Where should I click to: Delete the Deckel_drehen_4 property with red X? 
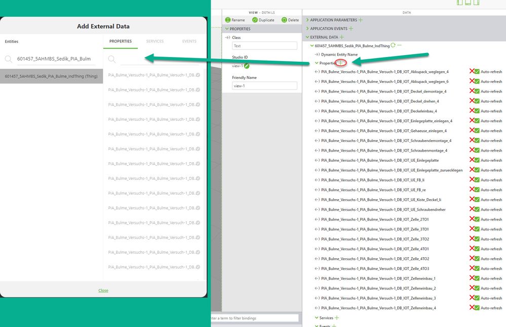click(472, 101)
